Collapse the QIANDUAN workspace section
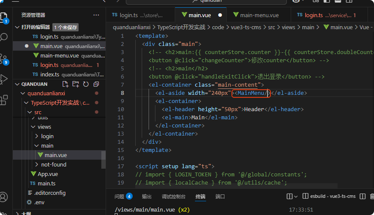Screen dimensions: 374x215 (17, 84)
